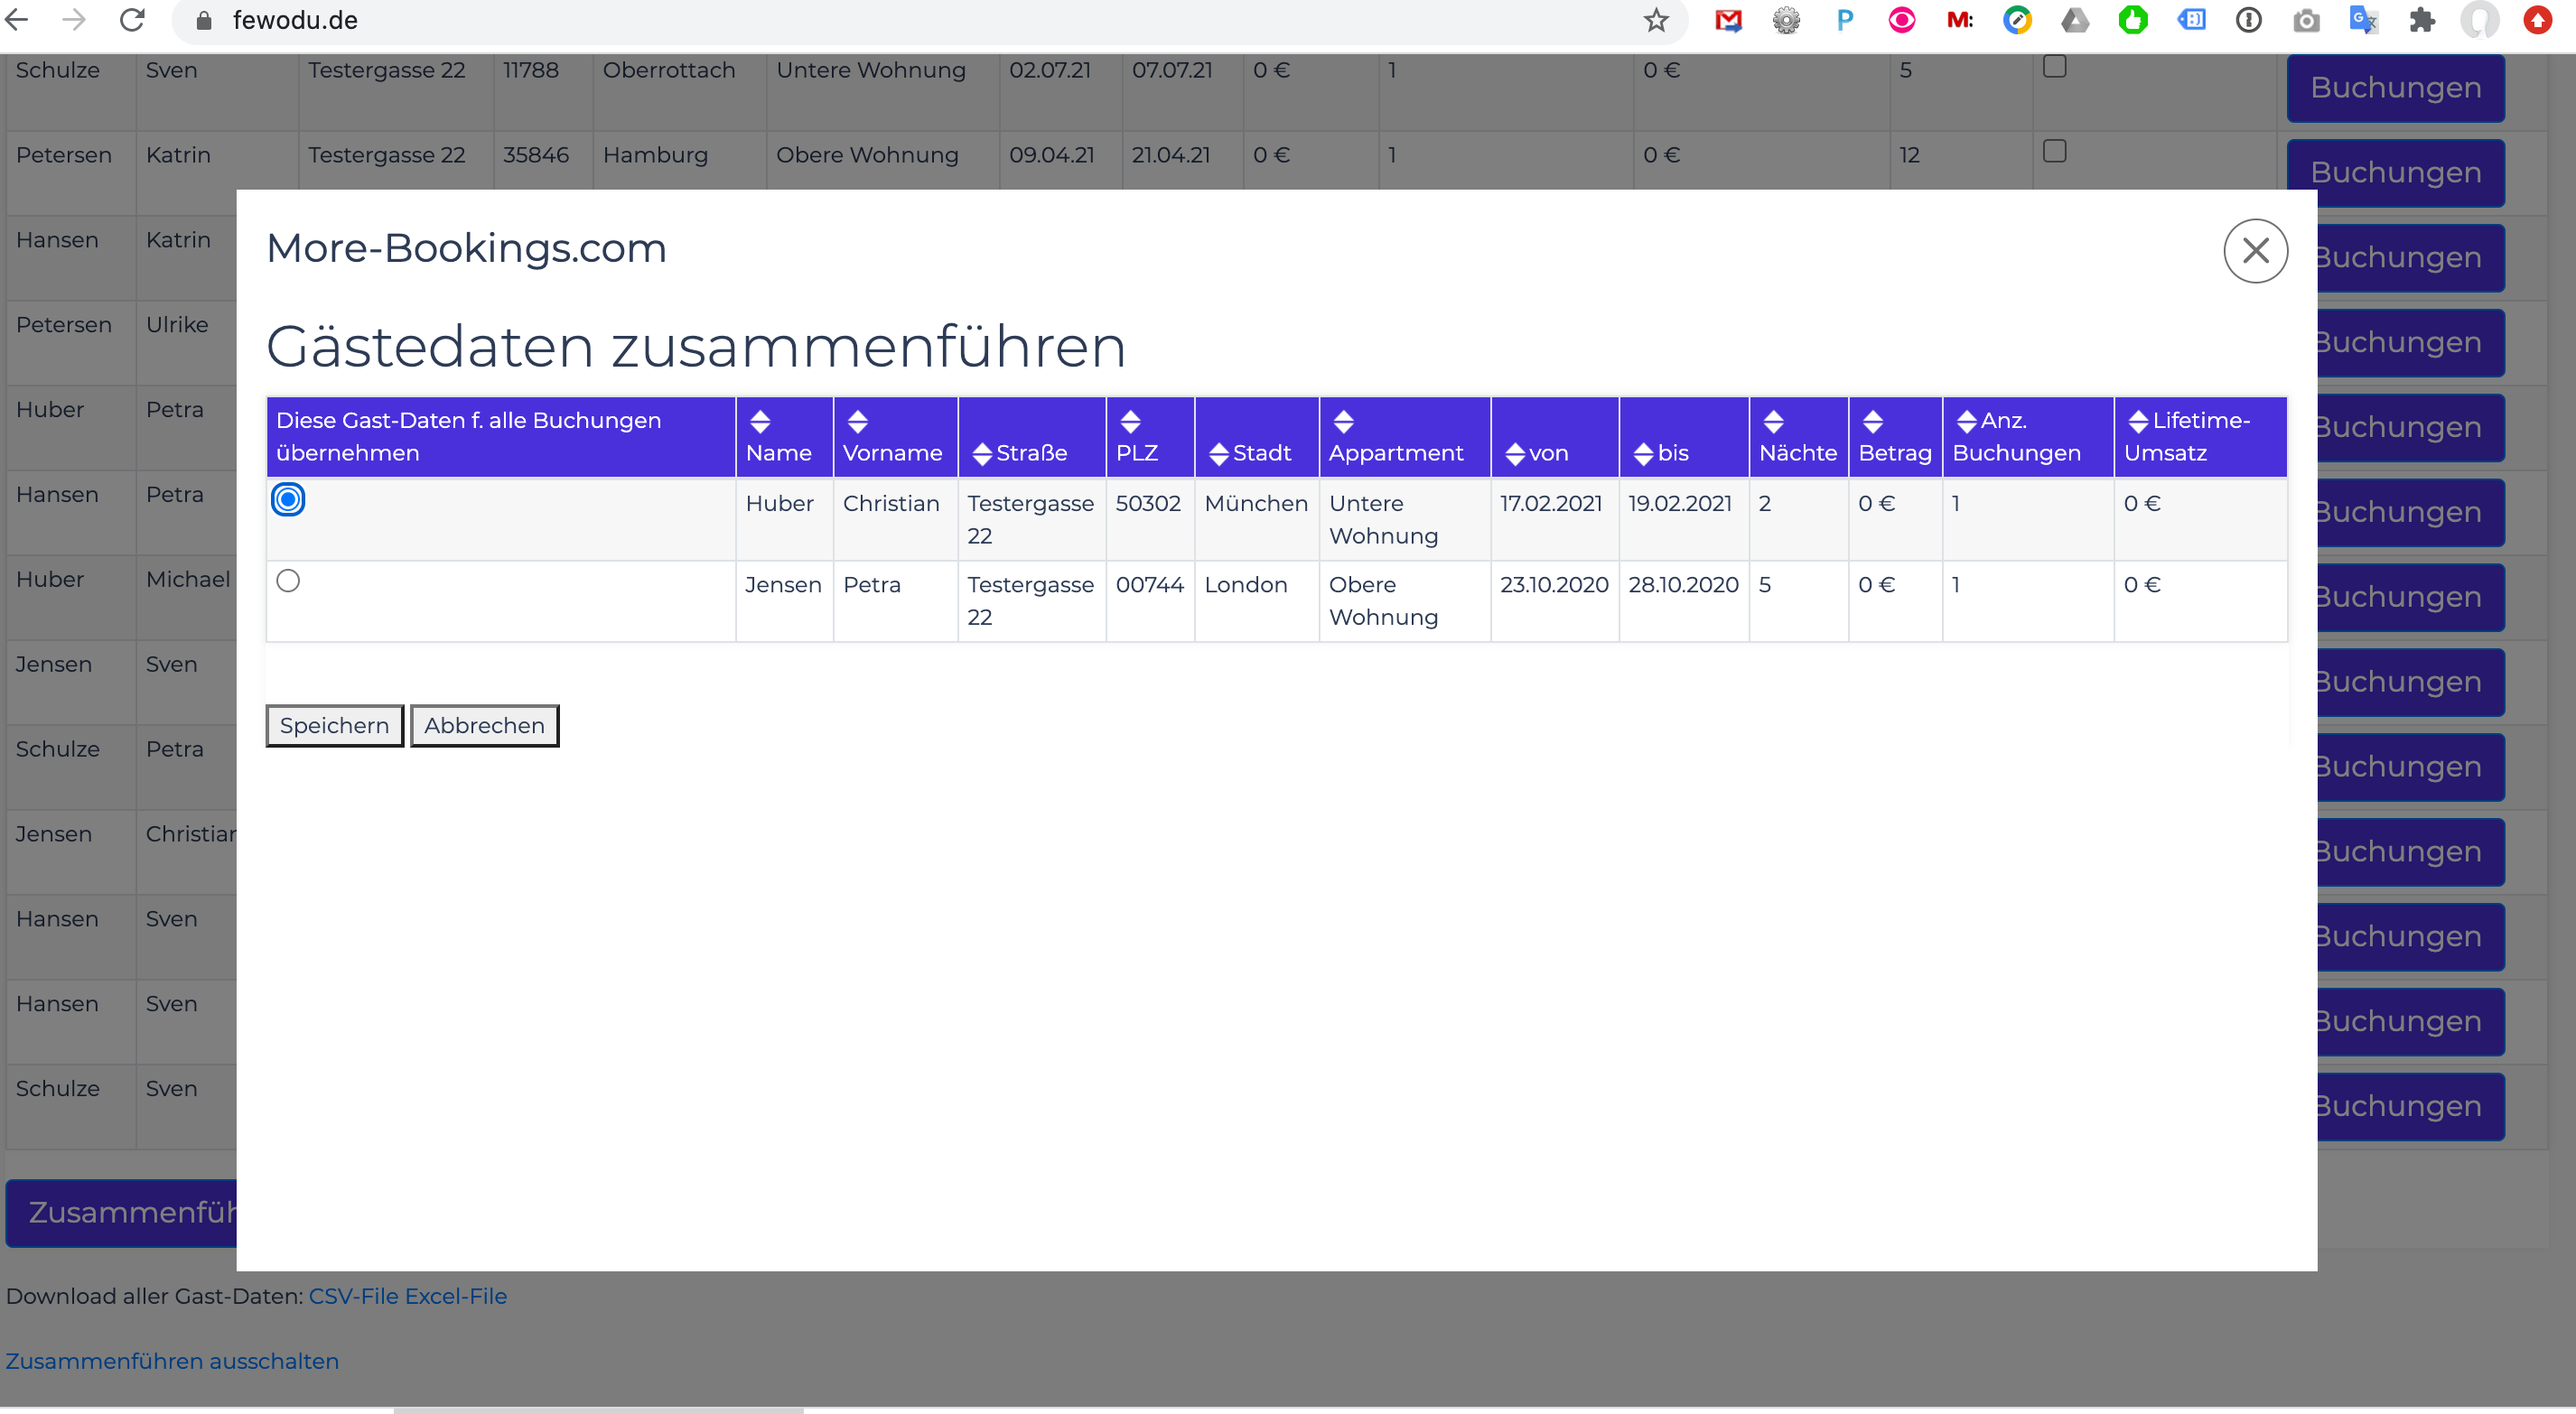Bookmark this page with the star icon
Screen dimensions: 2576x1414
tap(1656, 20)
